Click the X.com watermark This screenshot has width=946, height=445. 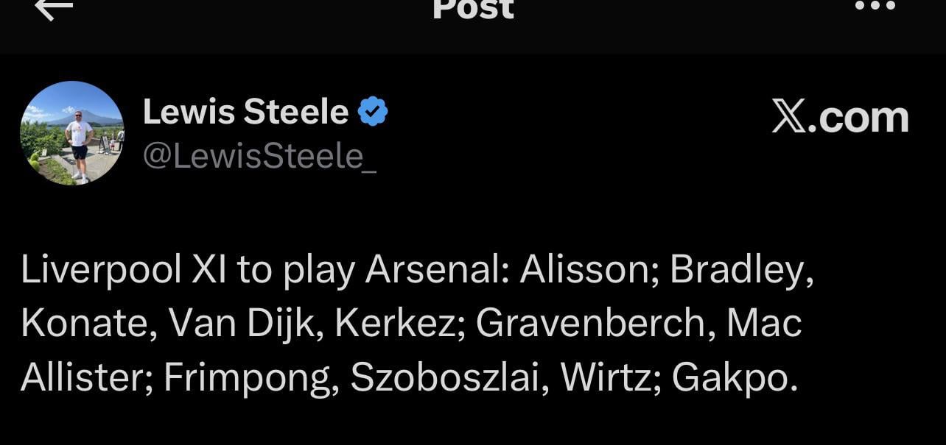[x=840, y=118]
